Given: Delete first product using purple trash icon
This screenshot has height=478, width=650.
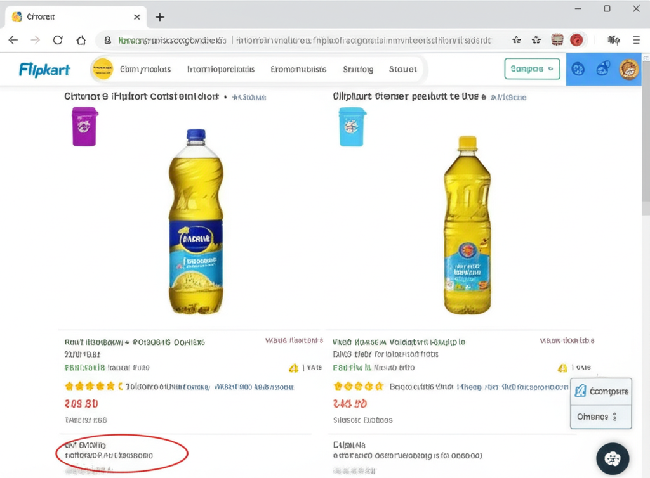Looking at the screenshot, I should pos(84,126).
